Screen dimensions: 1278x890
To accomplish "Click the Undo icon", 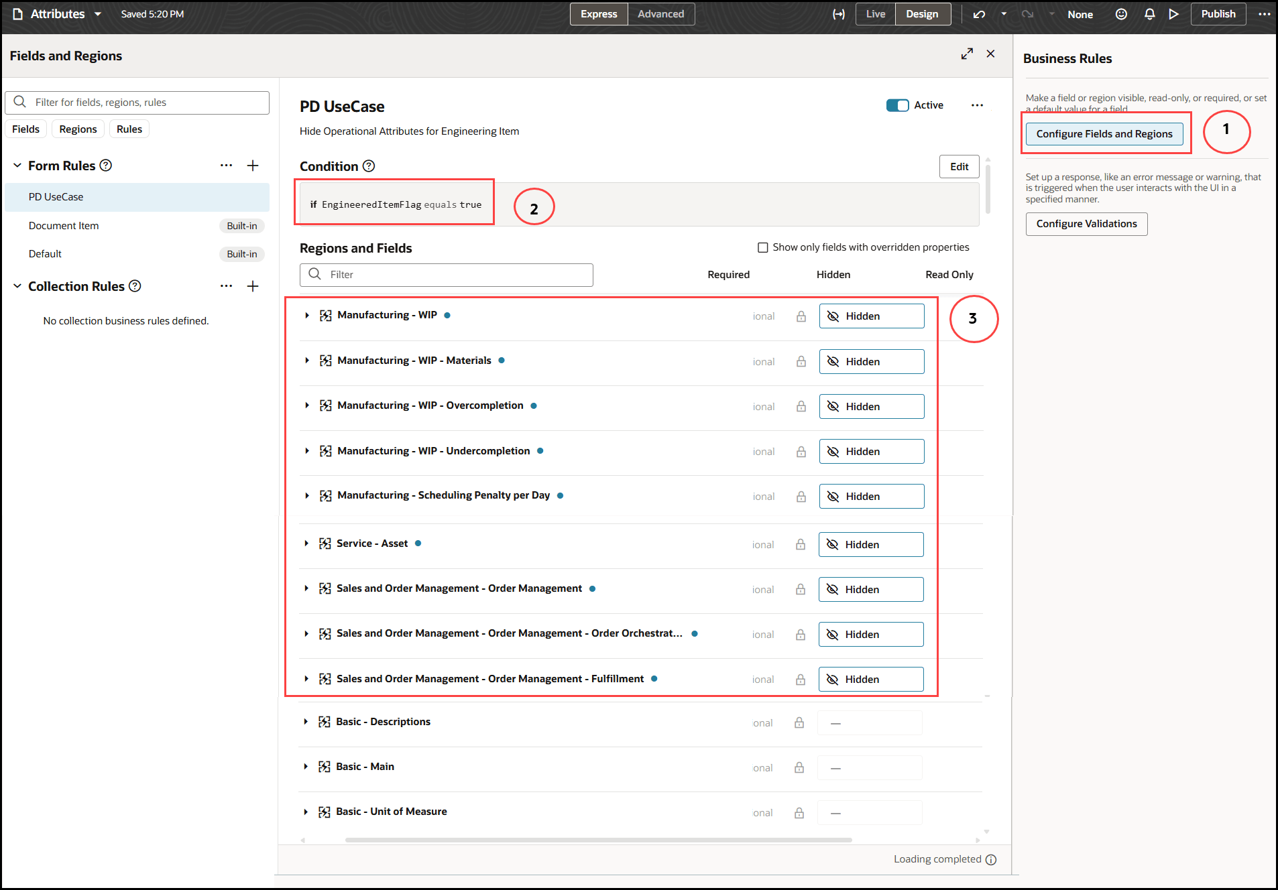I will pos(979,14).
